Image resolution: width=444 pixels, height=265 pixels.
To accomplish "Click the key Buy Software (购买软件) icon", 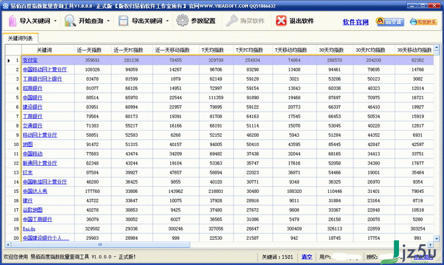I will coord(232,21).
